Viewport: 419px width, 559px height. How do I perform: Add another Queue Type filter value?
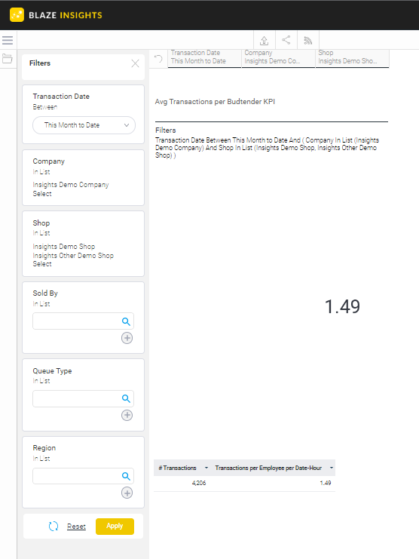(127, 415)
